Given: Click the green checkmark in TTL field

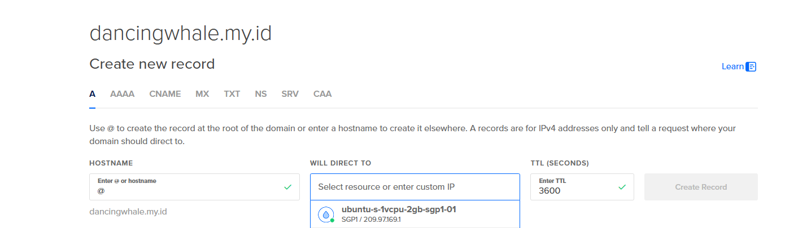Looking at the screenshot, I should pyautogui.click(x=622, y=187).
